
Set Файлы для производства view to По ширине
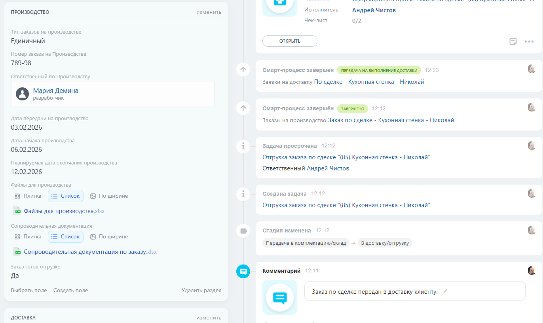click(x=109, y=196)
